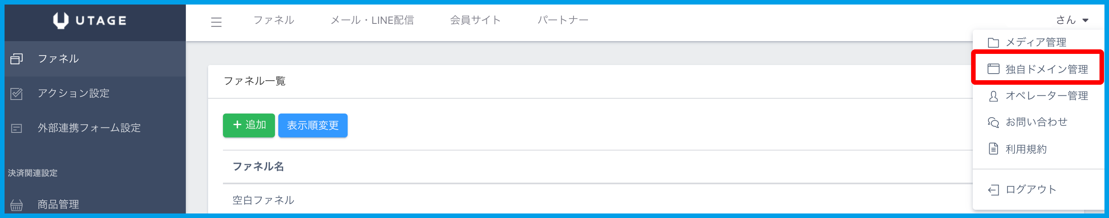Select アクション設定 in the sidebar
Screen dimensions: 1109x218
(73, 93)
